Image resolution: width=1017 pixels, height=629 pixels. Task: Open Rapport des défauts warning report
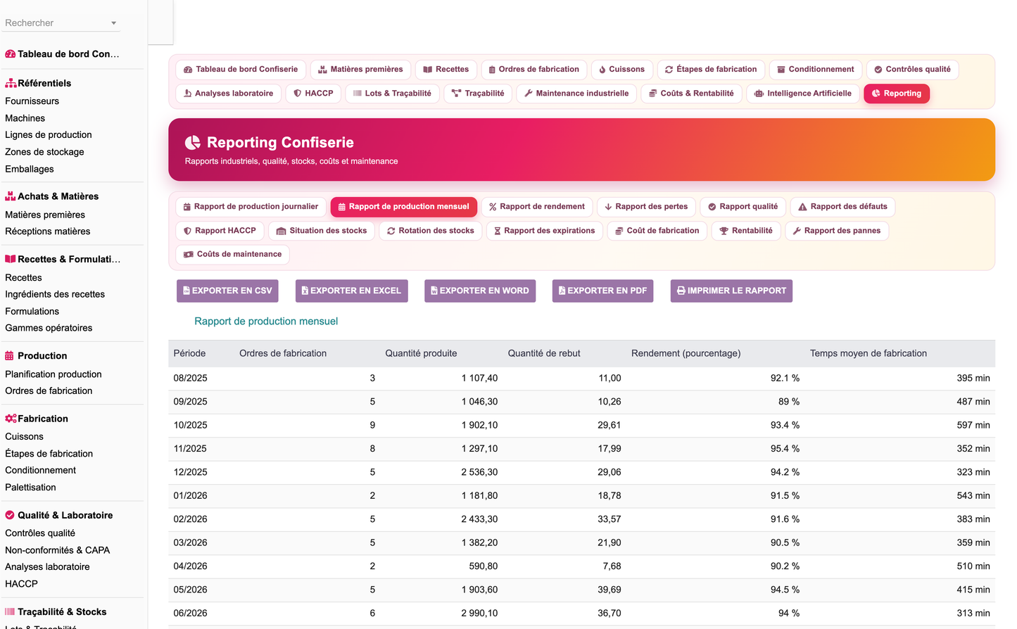(x=842, y=207)
